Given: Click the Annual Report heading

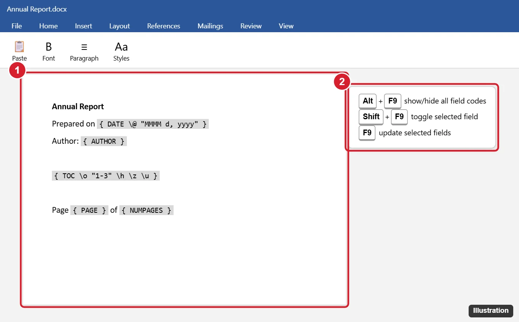Looking at the screenshot, I should tap(78, 107).
